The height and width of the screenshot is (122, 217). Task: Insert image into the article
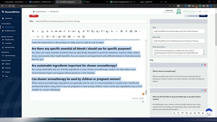(x=131, y=31)
